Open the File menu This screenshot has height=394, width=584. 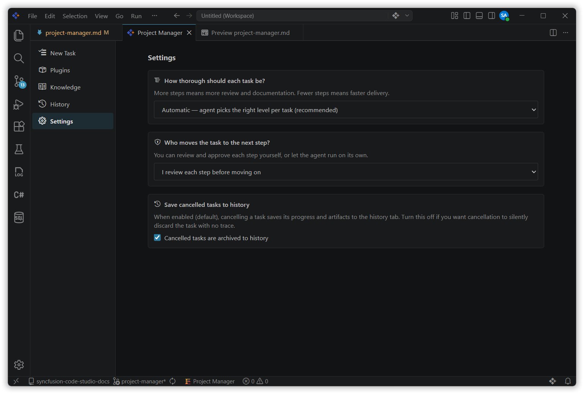(33, 16)
